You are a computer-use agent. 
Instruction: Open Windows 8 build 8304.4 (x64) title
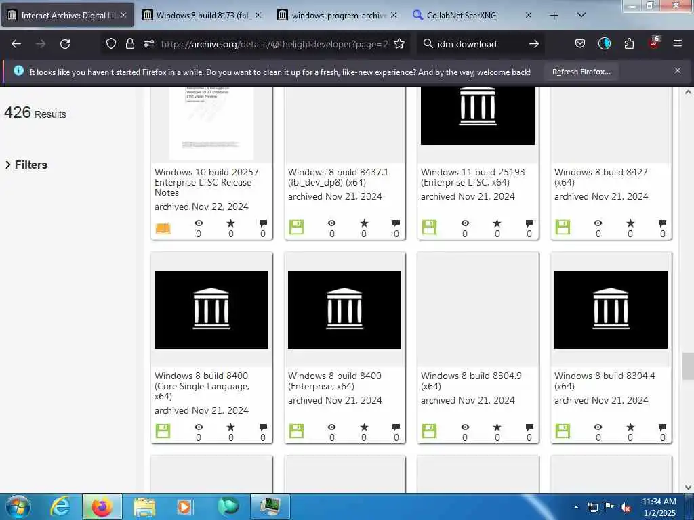pyautogui.click(x=605, y=381)
